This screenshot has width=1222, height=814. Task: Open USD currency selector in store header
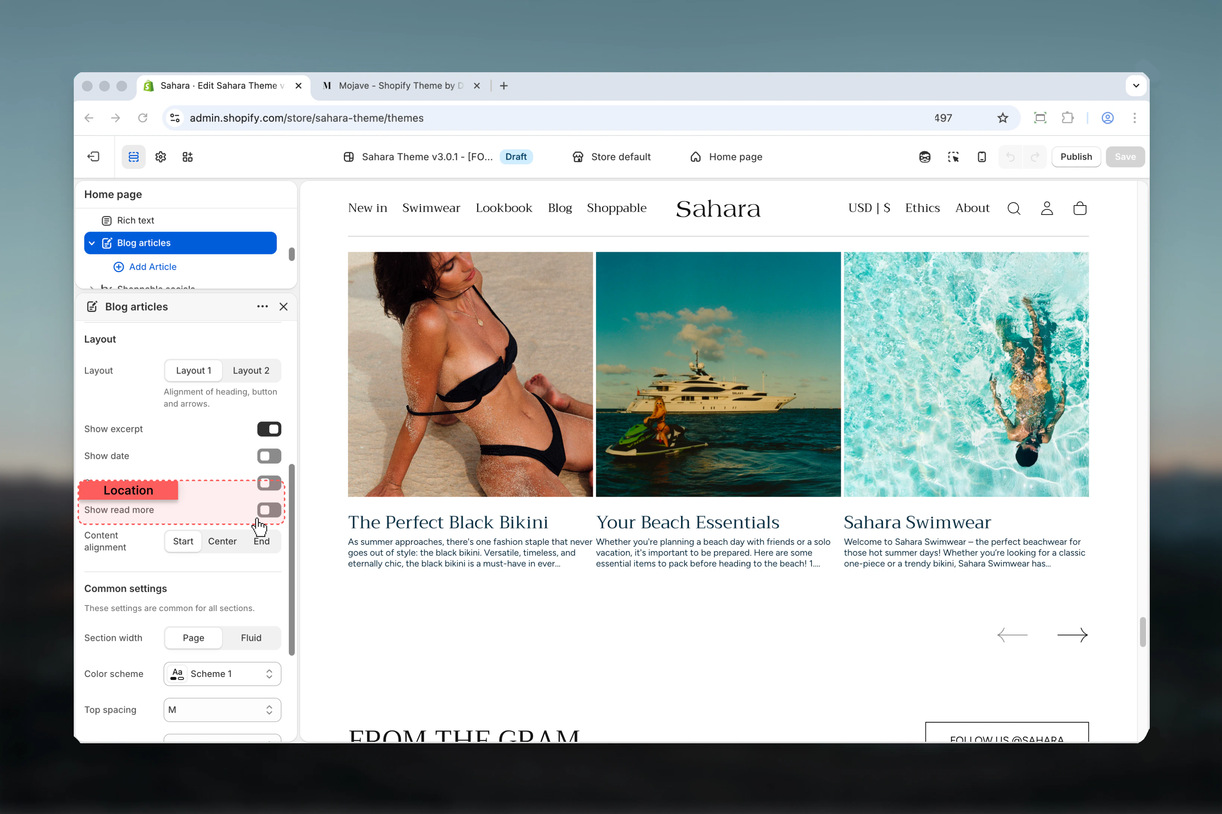(x=869, y=208)
